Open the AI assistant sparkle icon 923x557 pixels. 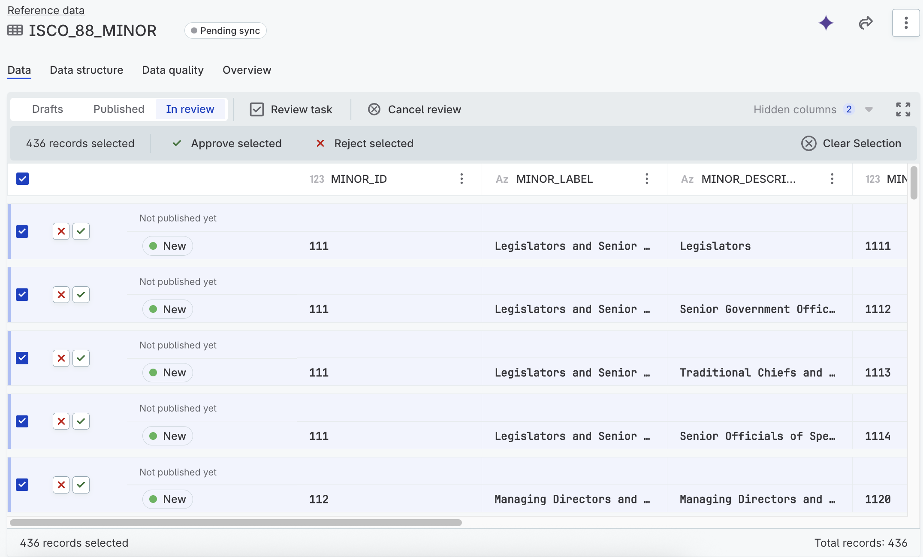(x=826, y=23)
